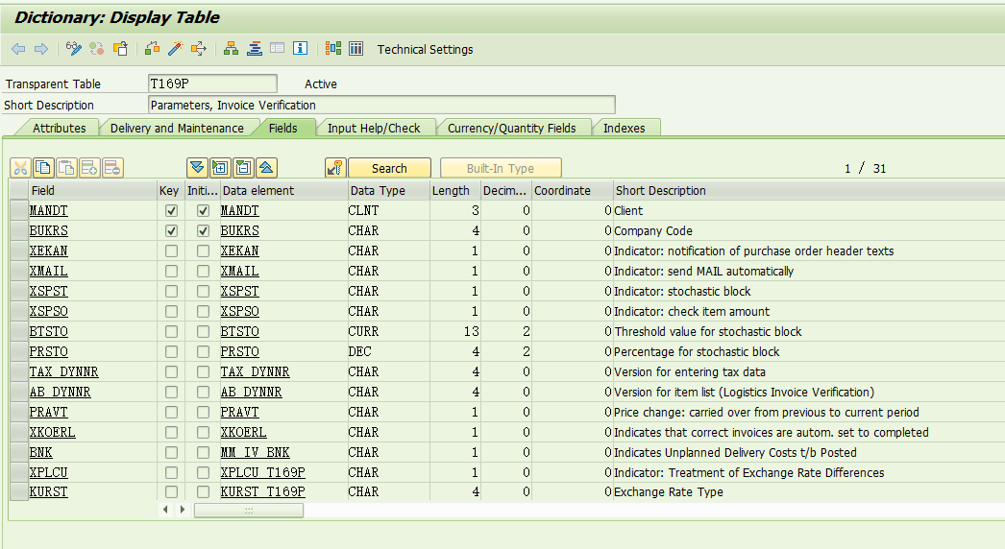Open the Currency/Quantity Fields tab
Viewport: 1005px width, 549px height.
511,129
